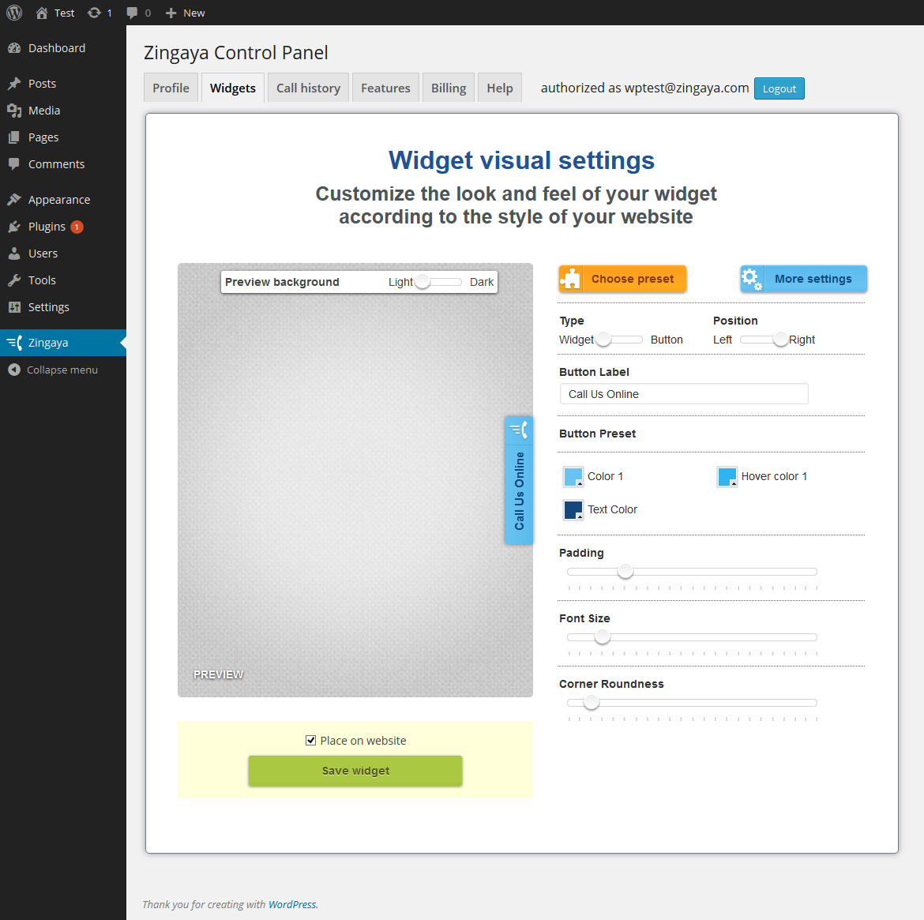Open the Test site home icon
924x920 pixels.
pos(41,13)
